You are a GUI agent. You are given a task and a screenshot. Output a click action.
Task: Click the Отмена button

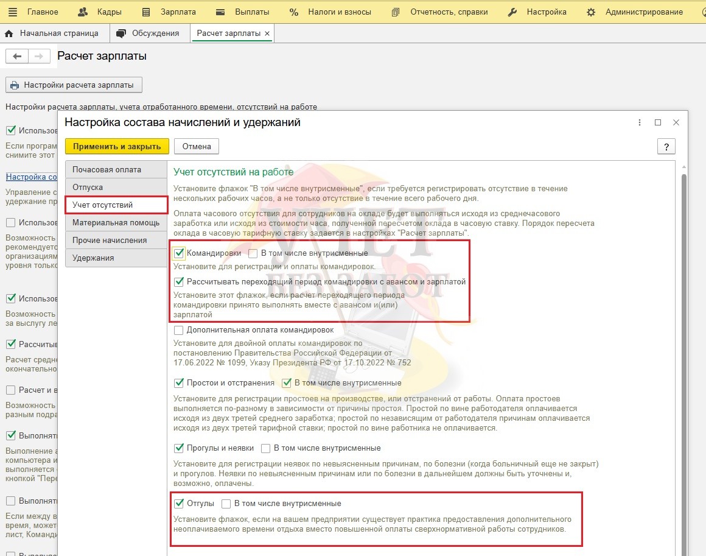[196, 146]
